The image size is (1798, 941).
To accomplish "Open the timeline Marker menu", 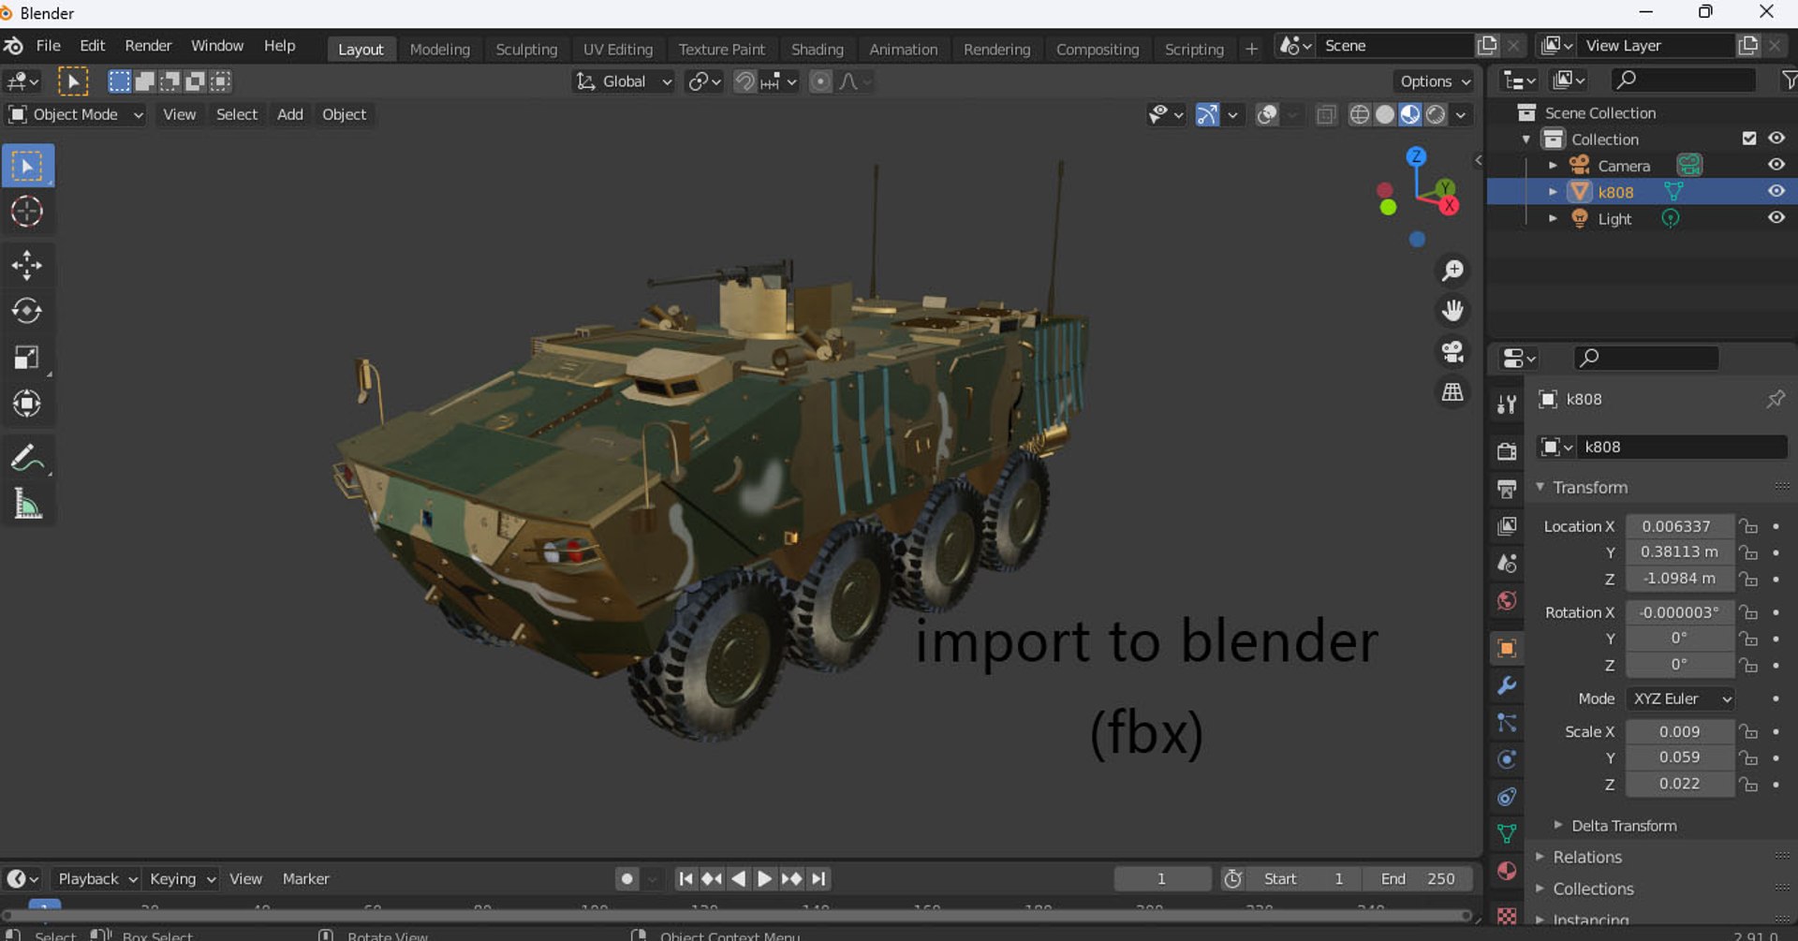I will pyautogui.click(x=306, y=878).
